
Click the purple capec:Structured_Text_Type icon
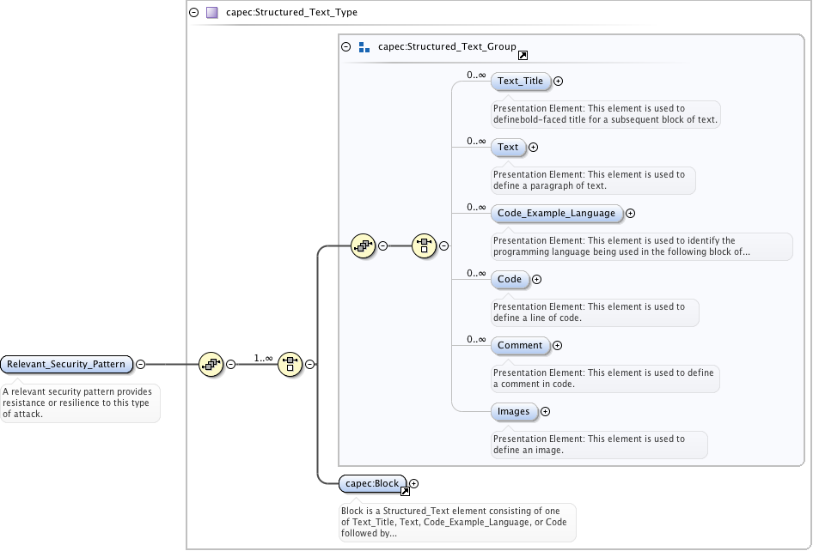211,13
